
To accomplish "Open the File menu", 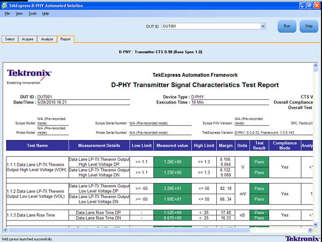I will 8,13.
